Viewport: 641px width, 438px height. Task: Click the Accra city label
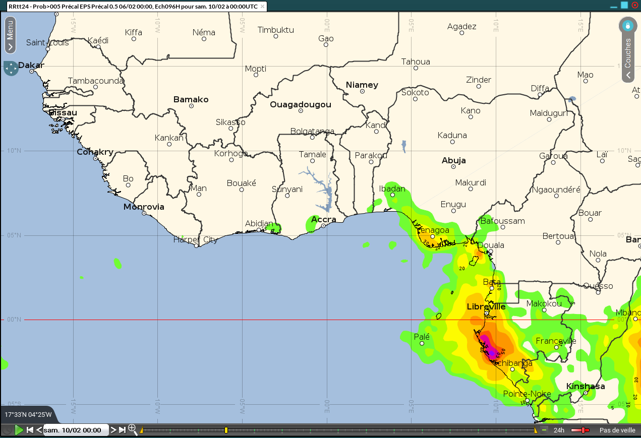323,220
